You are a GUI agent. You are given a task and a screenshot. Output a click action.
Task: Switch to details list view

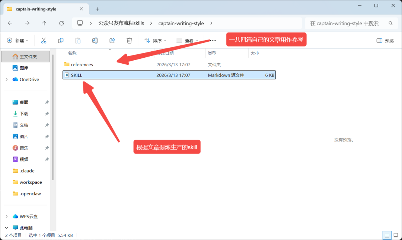(387, 235)
